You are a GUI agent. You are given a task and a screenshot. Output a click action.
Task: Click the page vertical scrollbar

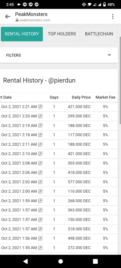click(x=120, y=80)
